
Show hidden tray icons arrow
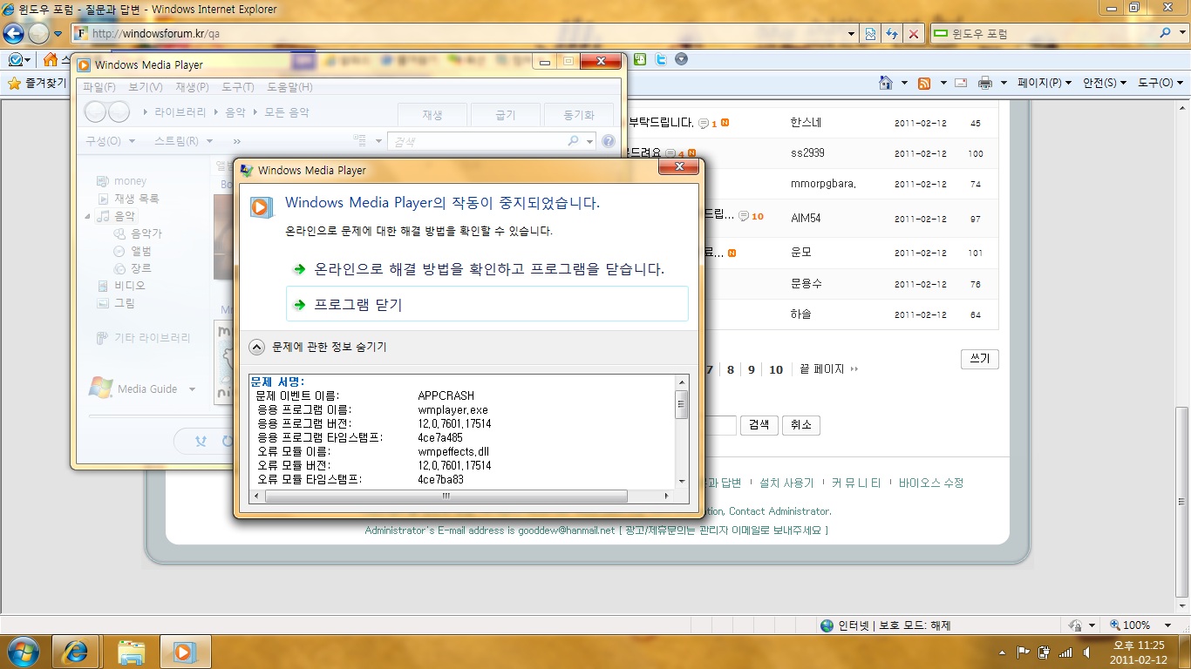click(1004, 652)
